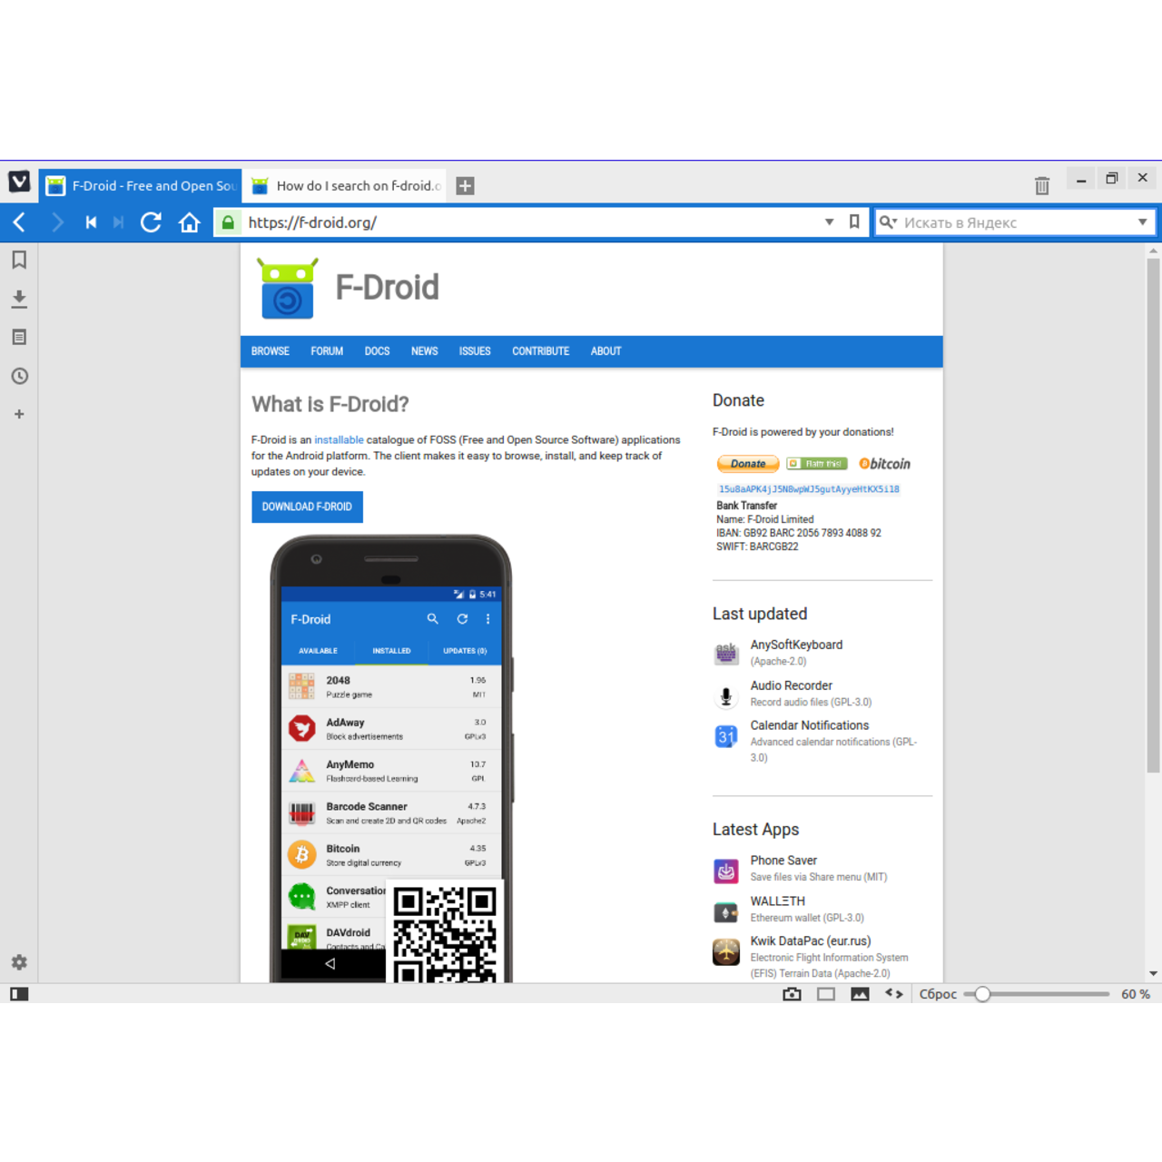Open FORUM on the F-Droid navigation bar
Viewport: 1162px width, 1162px height.
327,351
